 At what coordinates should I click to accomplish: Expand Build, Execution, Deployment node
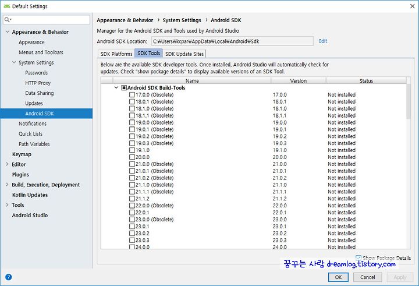[x=7, y=184]
